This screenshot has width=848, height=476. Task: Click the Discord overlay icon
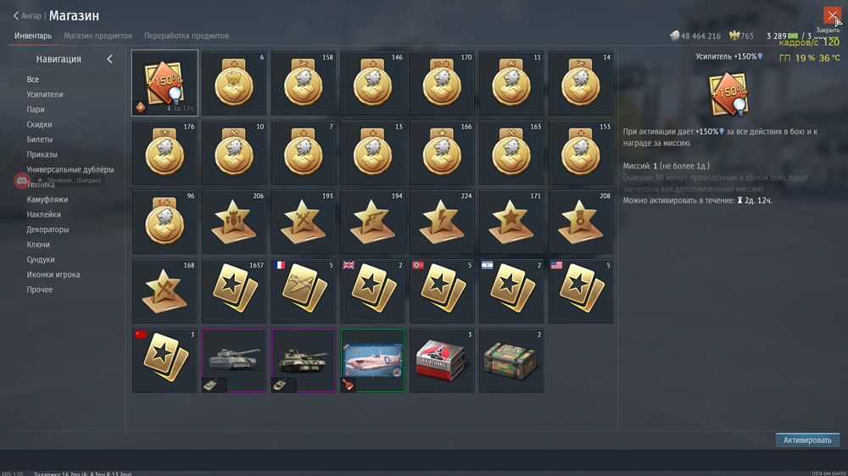(22, 180)
